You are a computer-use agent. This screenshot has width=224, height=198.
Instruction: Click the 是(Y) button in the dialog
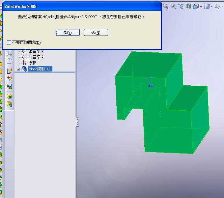(68, 33)
